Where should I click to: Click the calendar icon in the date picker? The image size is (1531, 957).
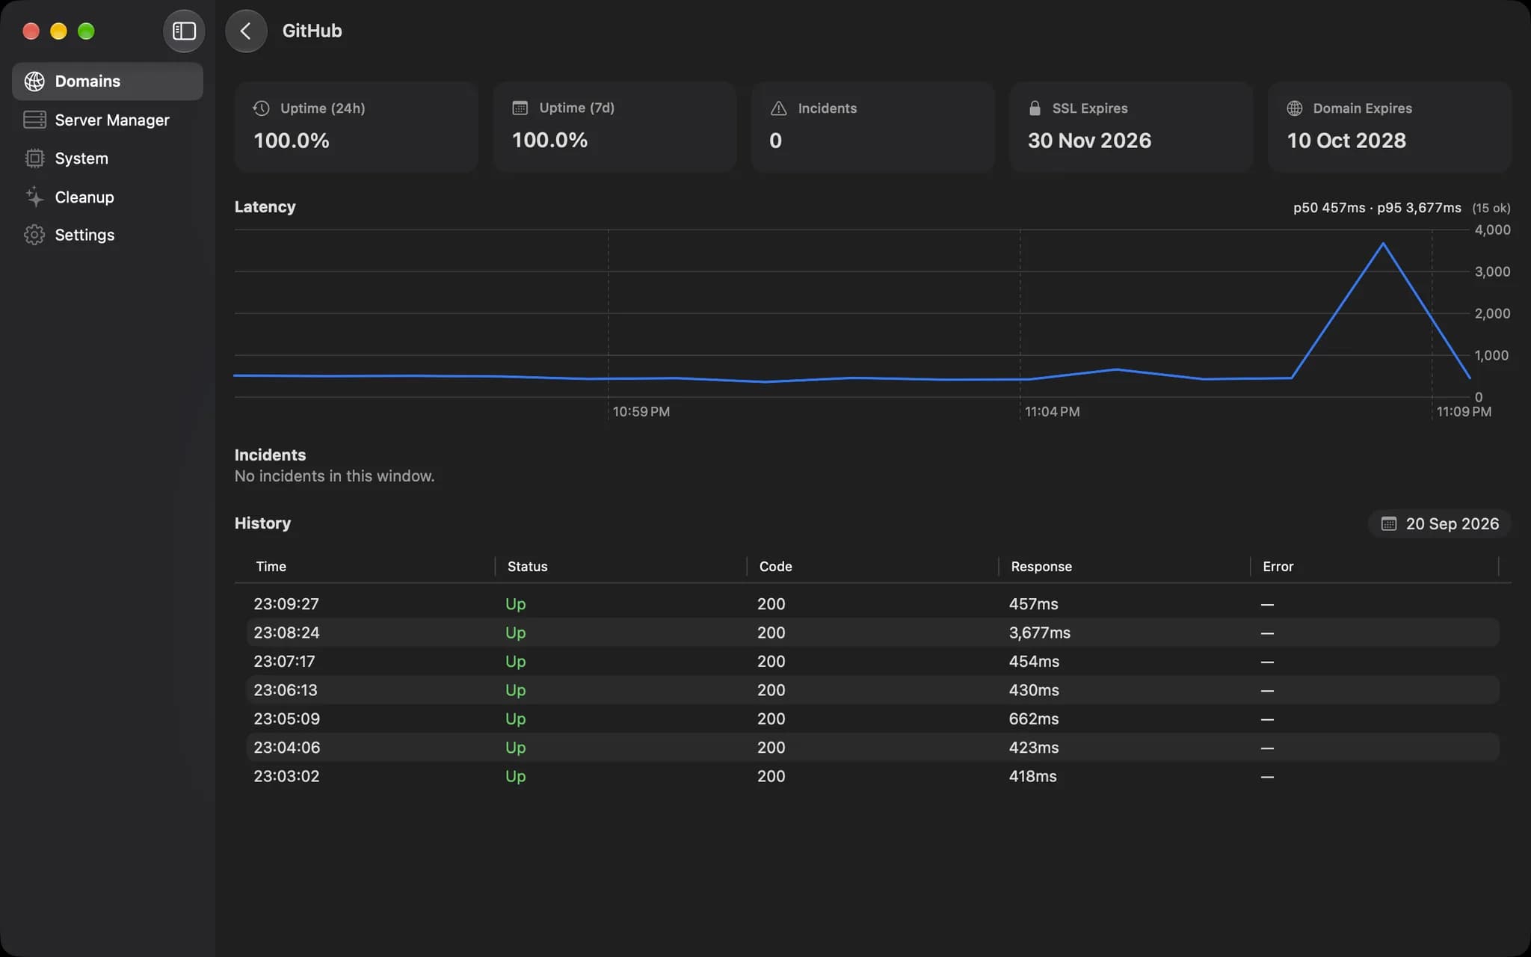(x=1388, y=523)
